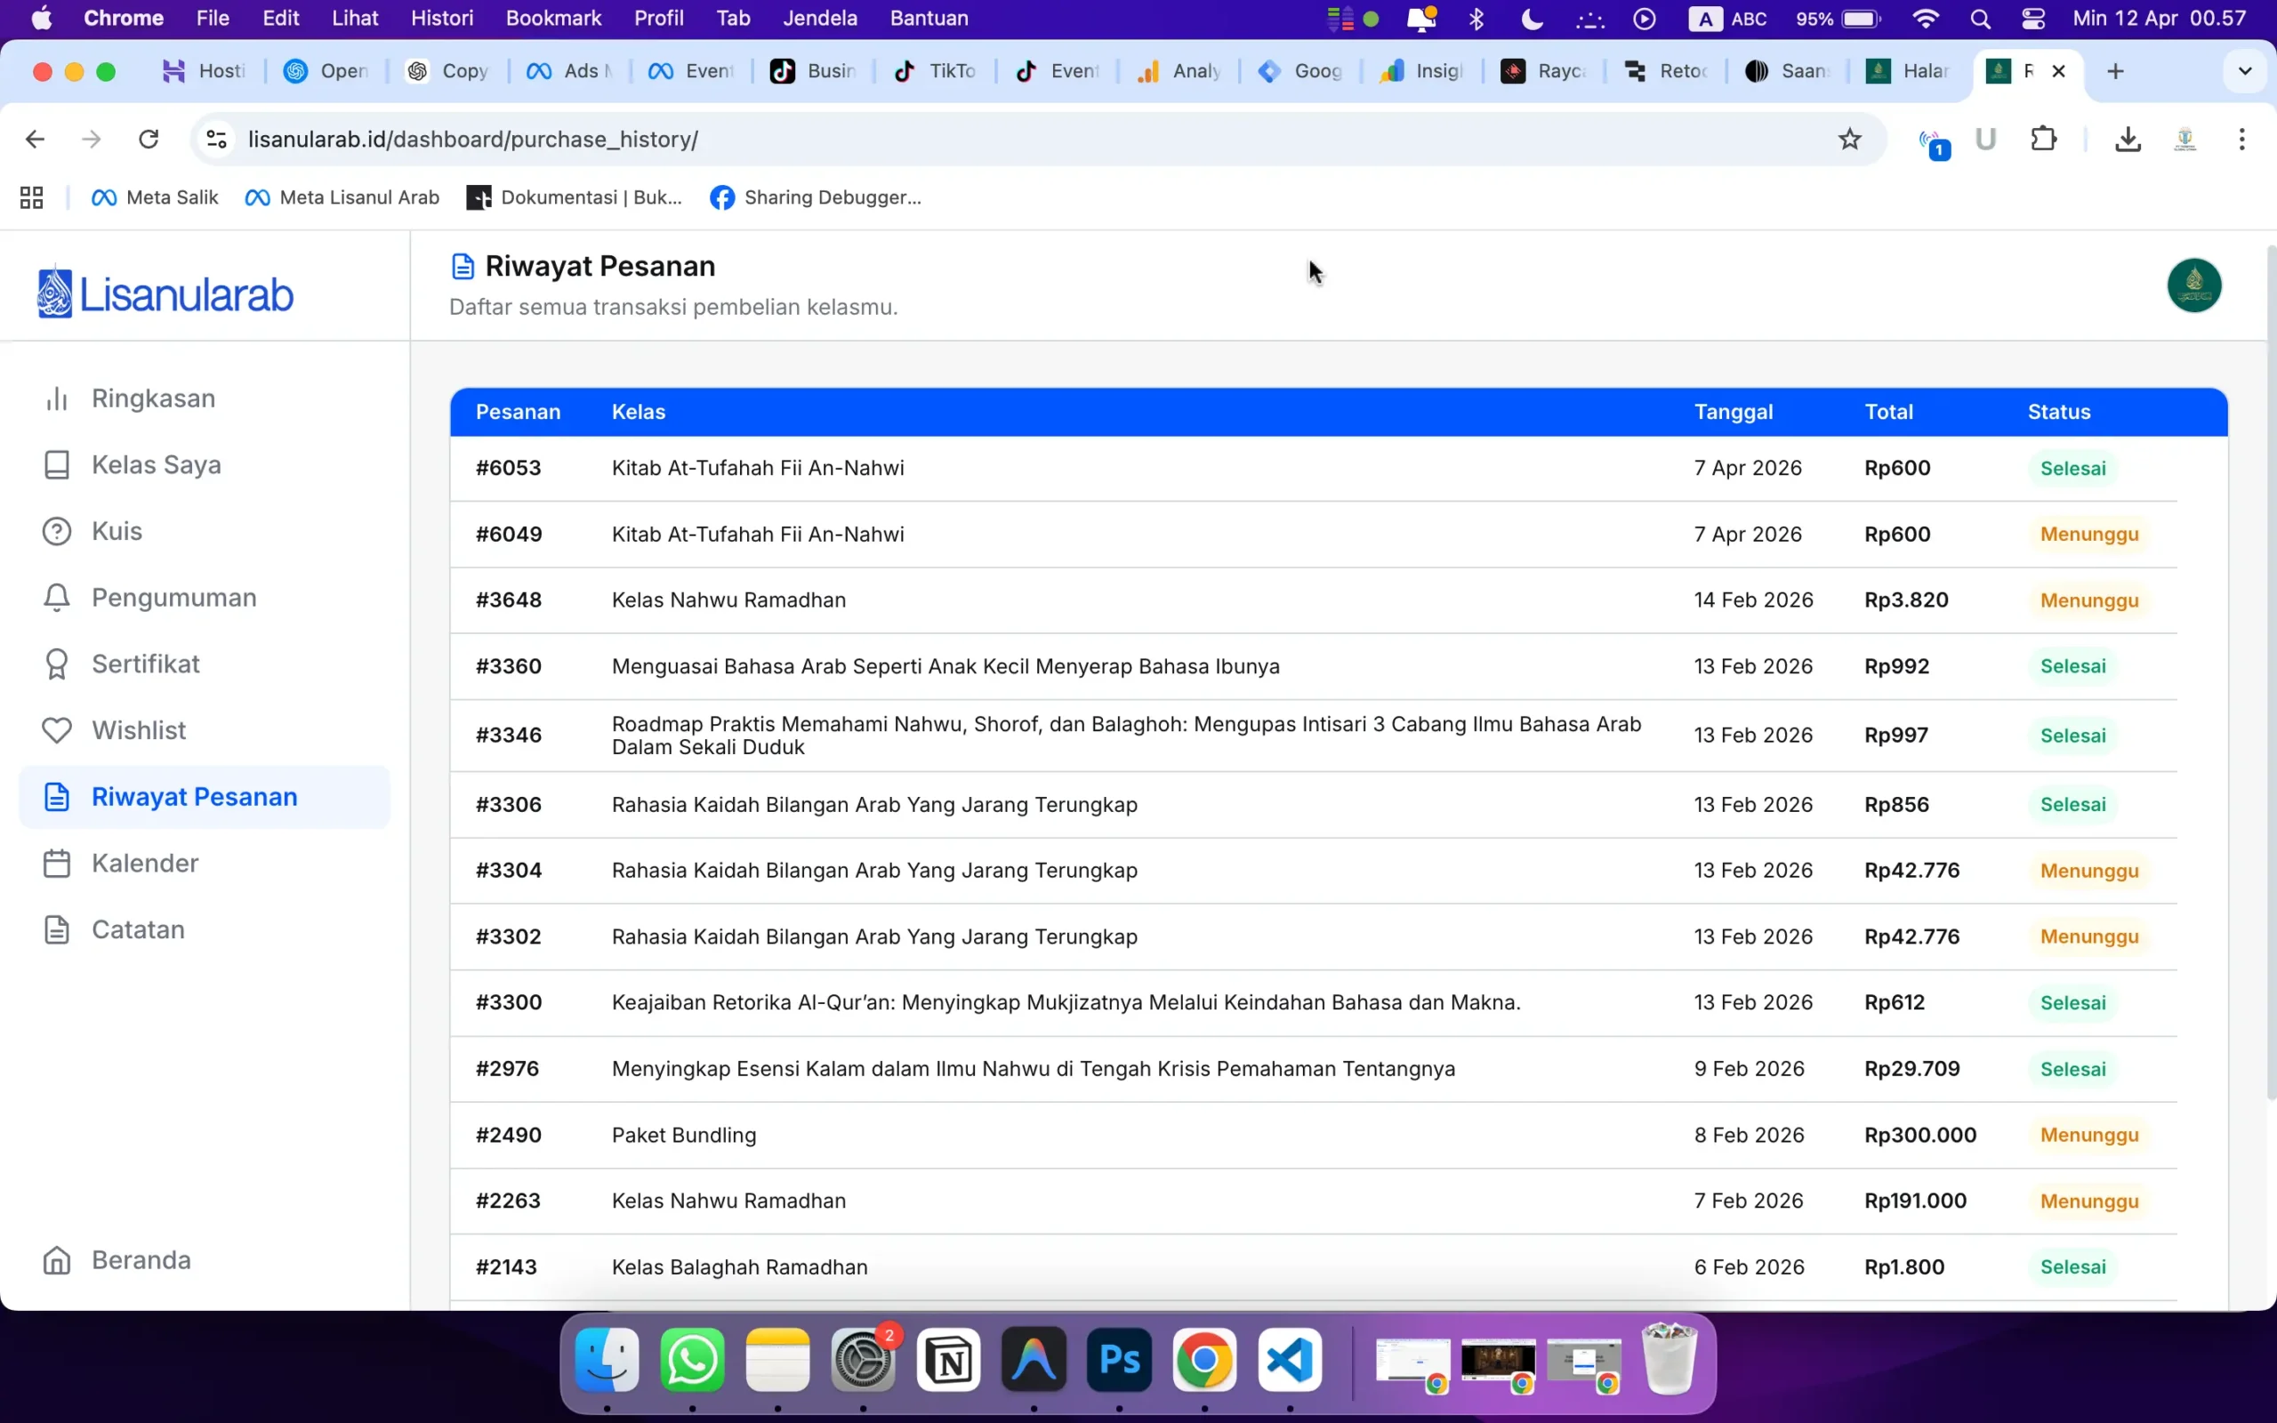Viewport: 2277px width, 1423px height.
Task: Open the user profile avatar menu
Action: point(2193,285)
